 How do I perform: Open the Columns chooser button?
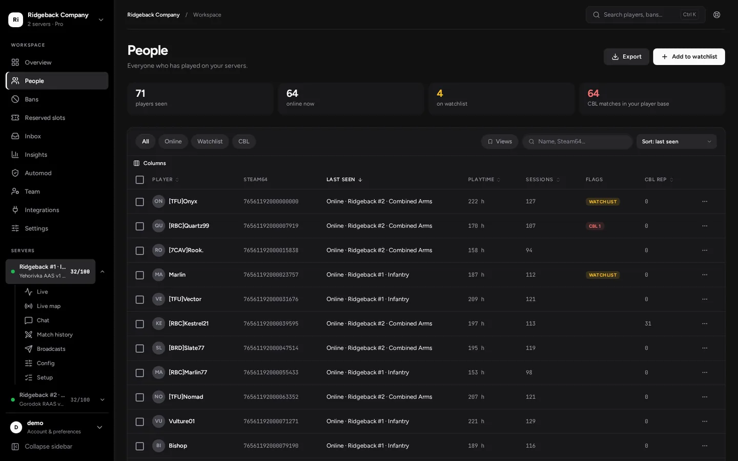click(x=150, y=163)
